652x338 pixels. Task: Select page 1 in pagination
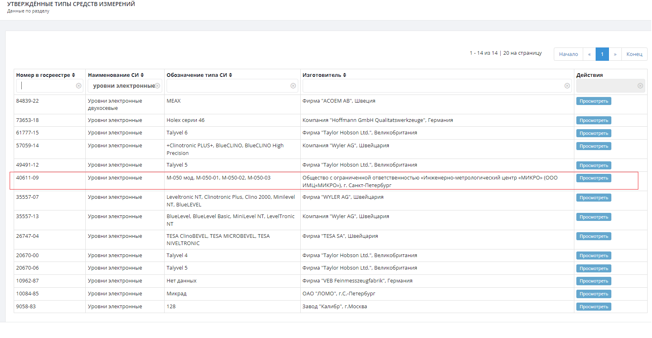(602, 54)
